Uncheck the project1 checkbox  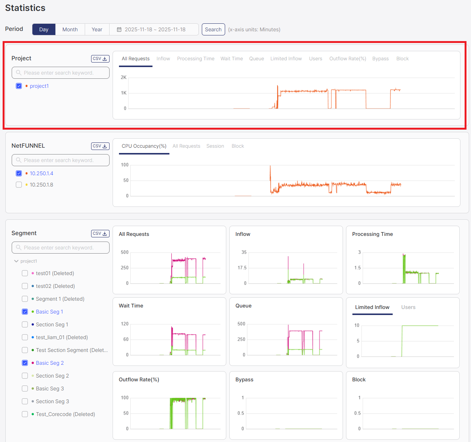coord(19,86)
